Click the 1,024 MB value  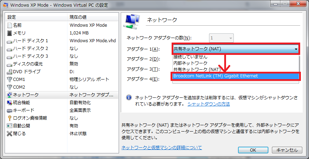[x=79, y=33]
